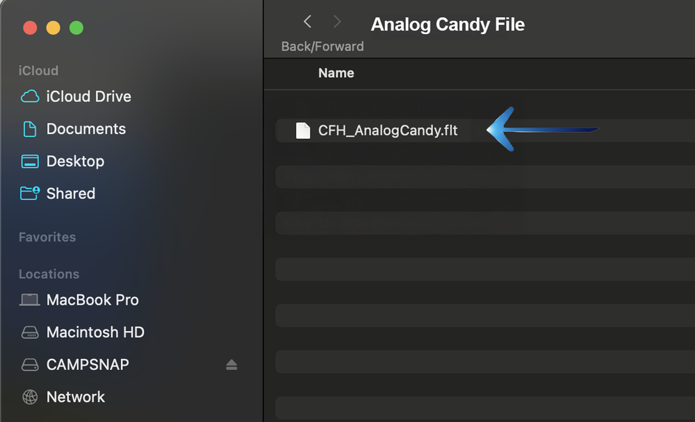Screen dimensions: 695x422
Task: Select the CFH_AnalogCandy.flt file icon
Action: pos(303,130)
